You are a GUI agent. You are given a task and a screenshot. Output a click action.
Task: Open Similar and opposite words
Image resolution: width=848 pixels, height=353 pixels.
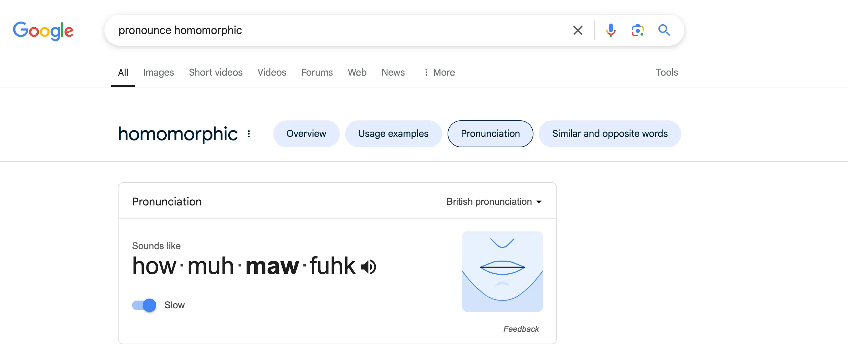coord(610,134)
